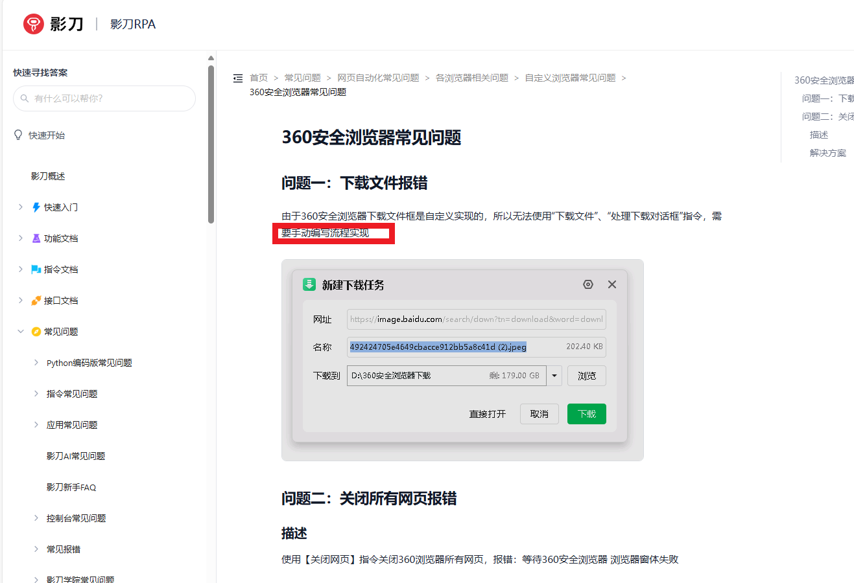
Task: Expand the 指令常见问题 section
Action: point(36,394)
